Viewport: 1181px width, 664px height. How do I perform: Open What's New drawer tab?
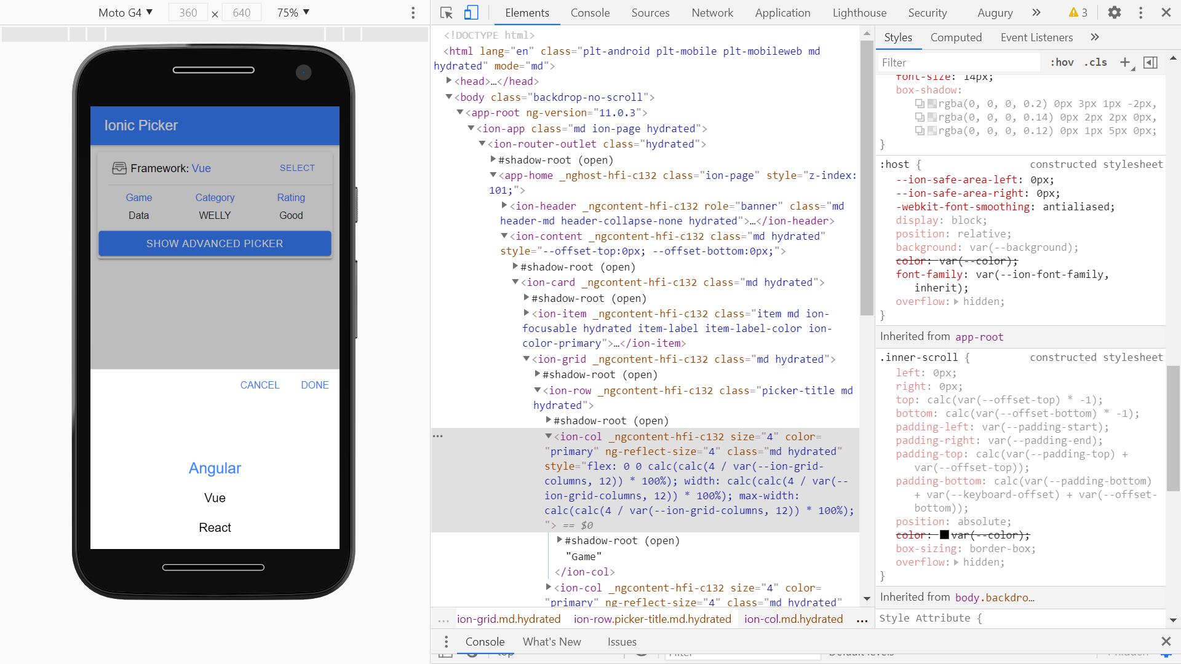pyautogui.click(x=552, y=642)
